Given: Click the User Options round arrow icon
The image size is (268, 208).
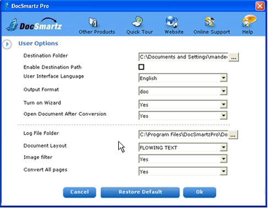Looking at the screenshot, I should coord(7,44).
